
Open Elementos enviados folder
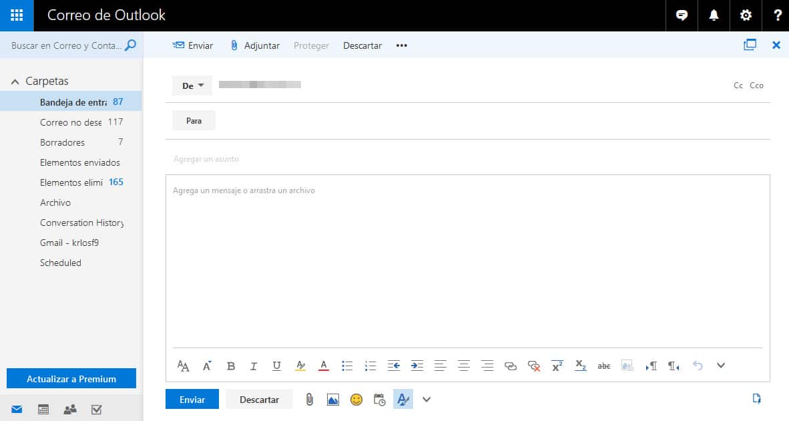tap(71, 162)
